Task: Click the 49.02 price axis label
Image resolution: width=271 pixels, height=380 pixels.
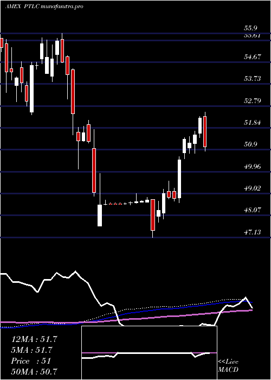Action: 253,188
